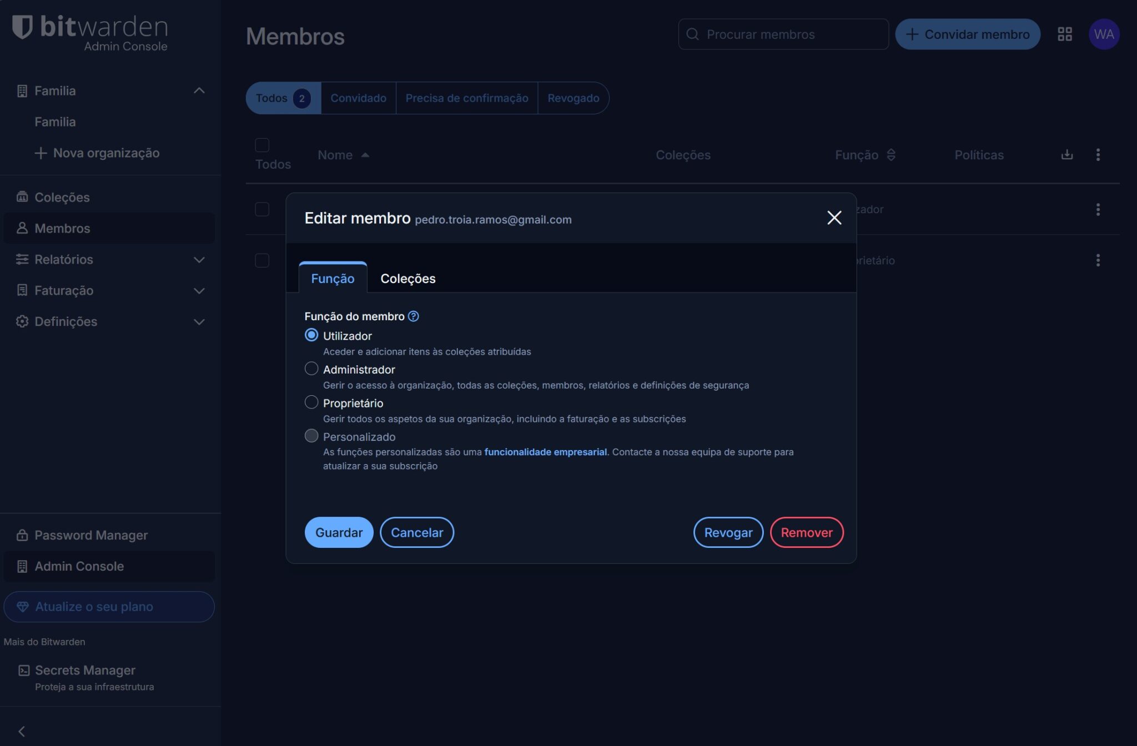Screen dimensions: 1137x746
Task: Sort by Nome ascending arrow
Action: point(365,155)
